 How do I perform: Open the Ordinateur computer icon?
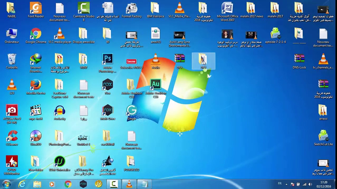click(x=12, y=36)
